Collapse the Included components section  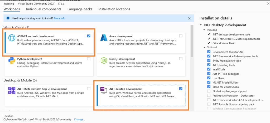click(204, 30)
